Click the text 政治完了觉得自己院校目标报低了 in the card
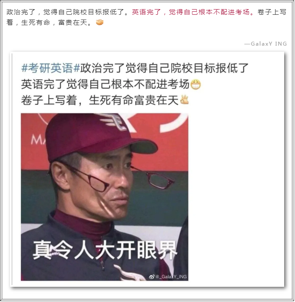 (164, 68)
